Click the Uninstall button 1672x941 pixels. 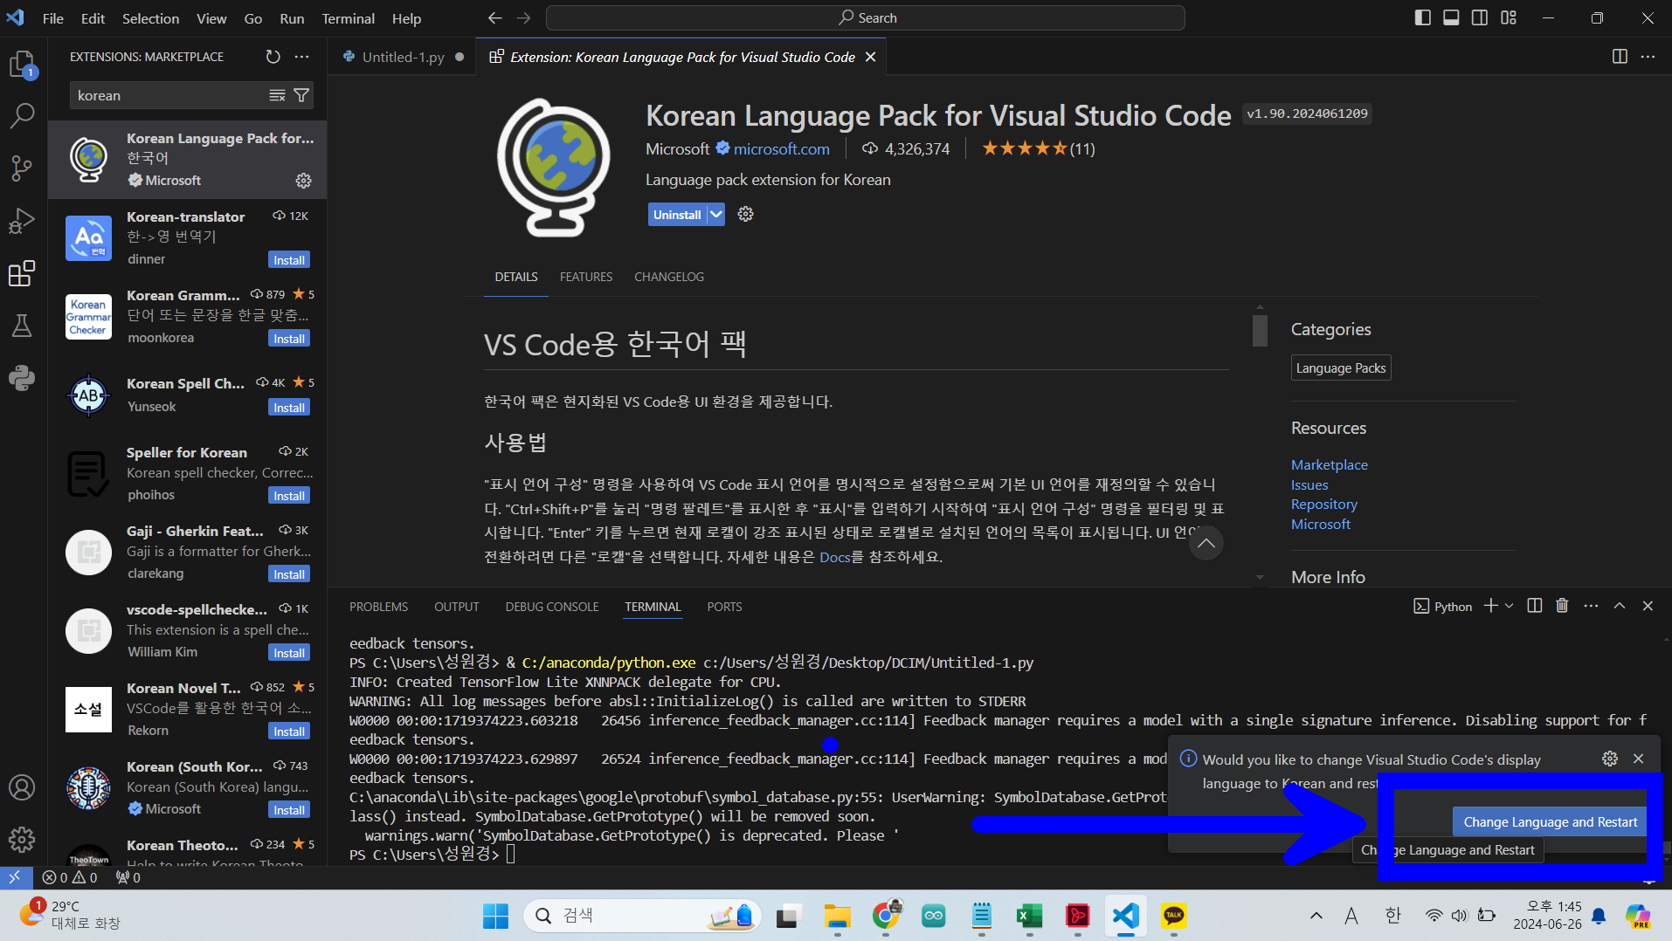tap(677, 214)
